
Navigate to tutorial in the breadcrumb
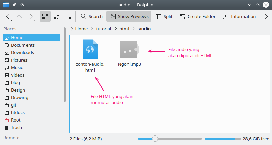tap(104, 29)
